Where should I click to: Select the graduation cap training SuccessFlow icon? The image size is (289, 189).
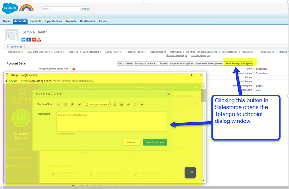pos(129,105)
